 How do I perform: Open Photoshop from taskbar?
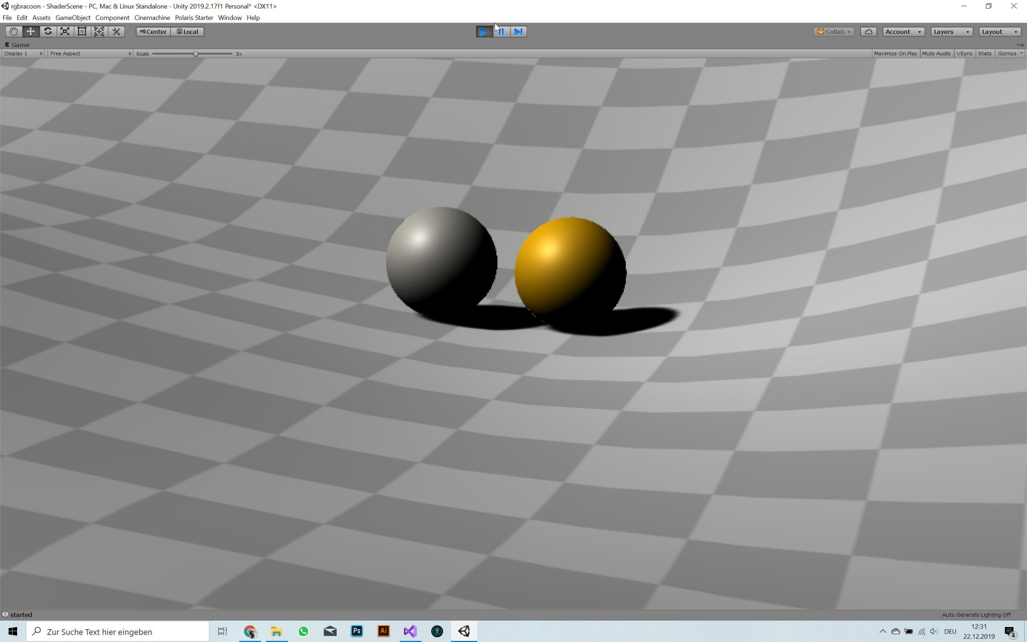357,631
